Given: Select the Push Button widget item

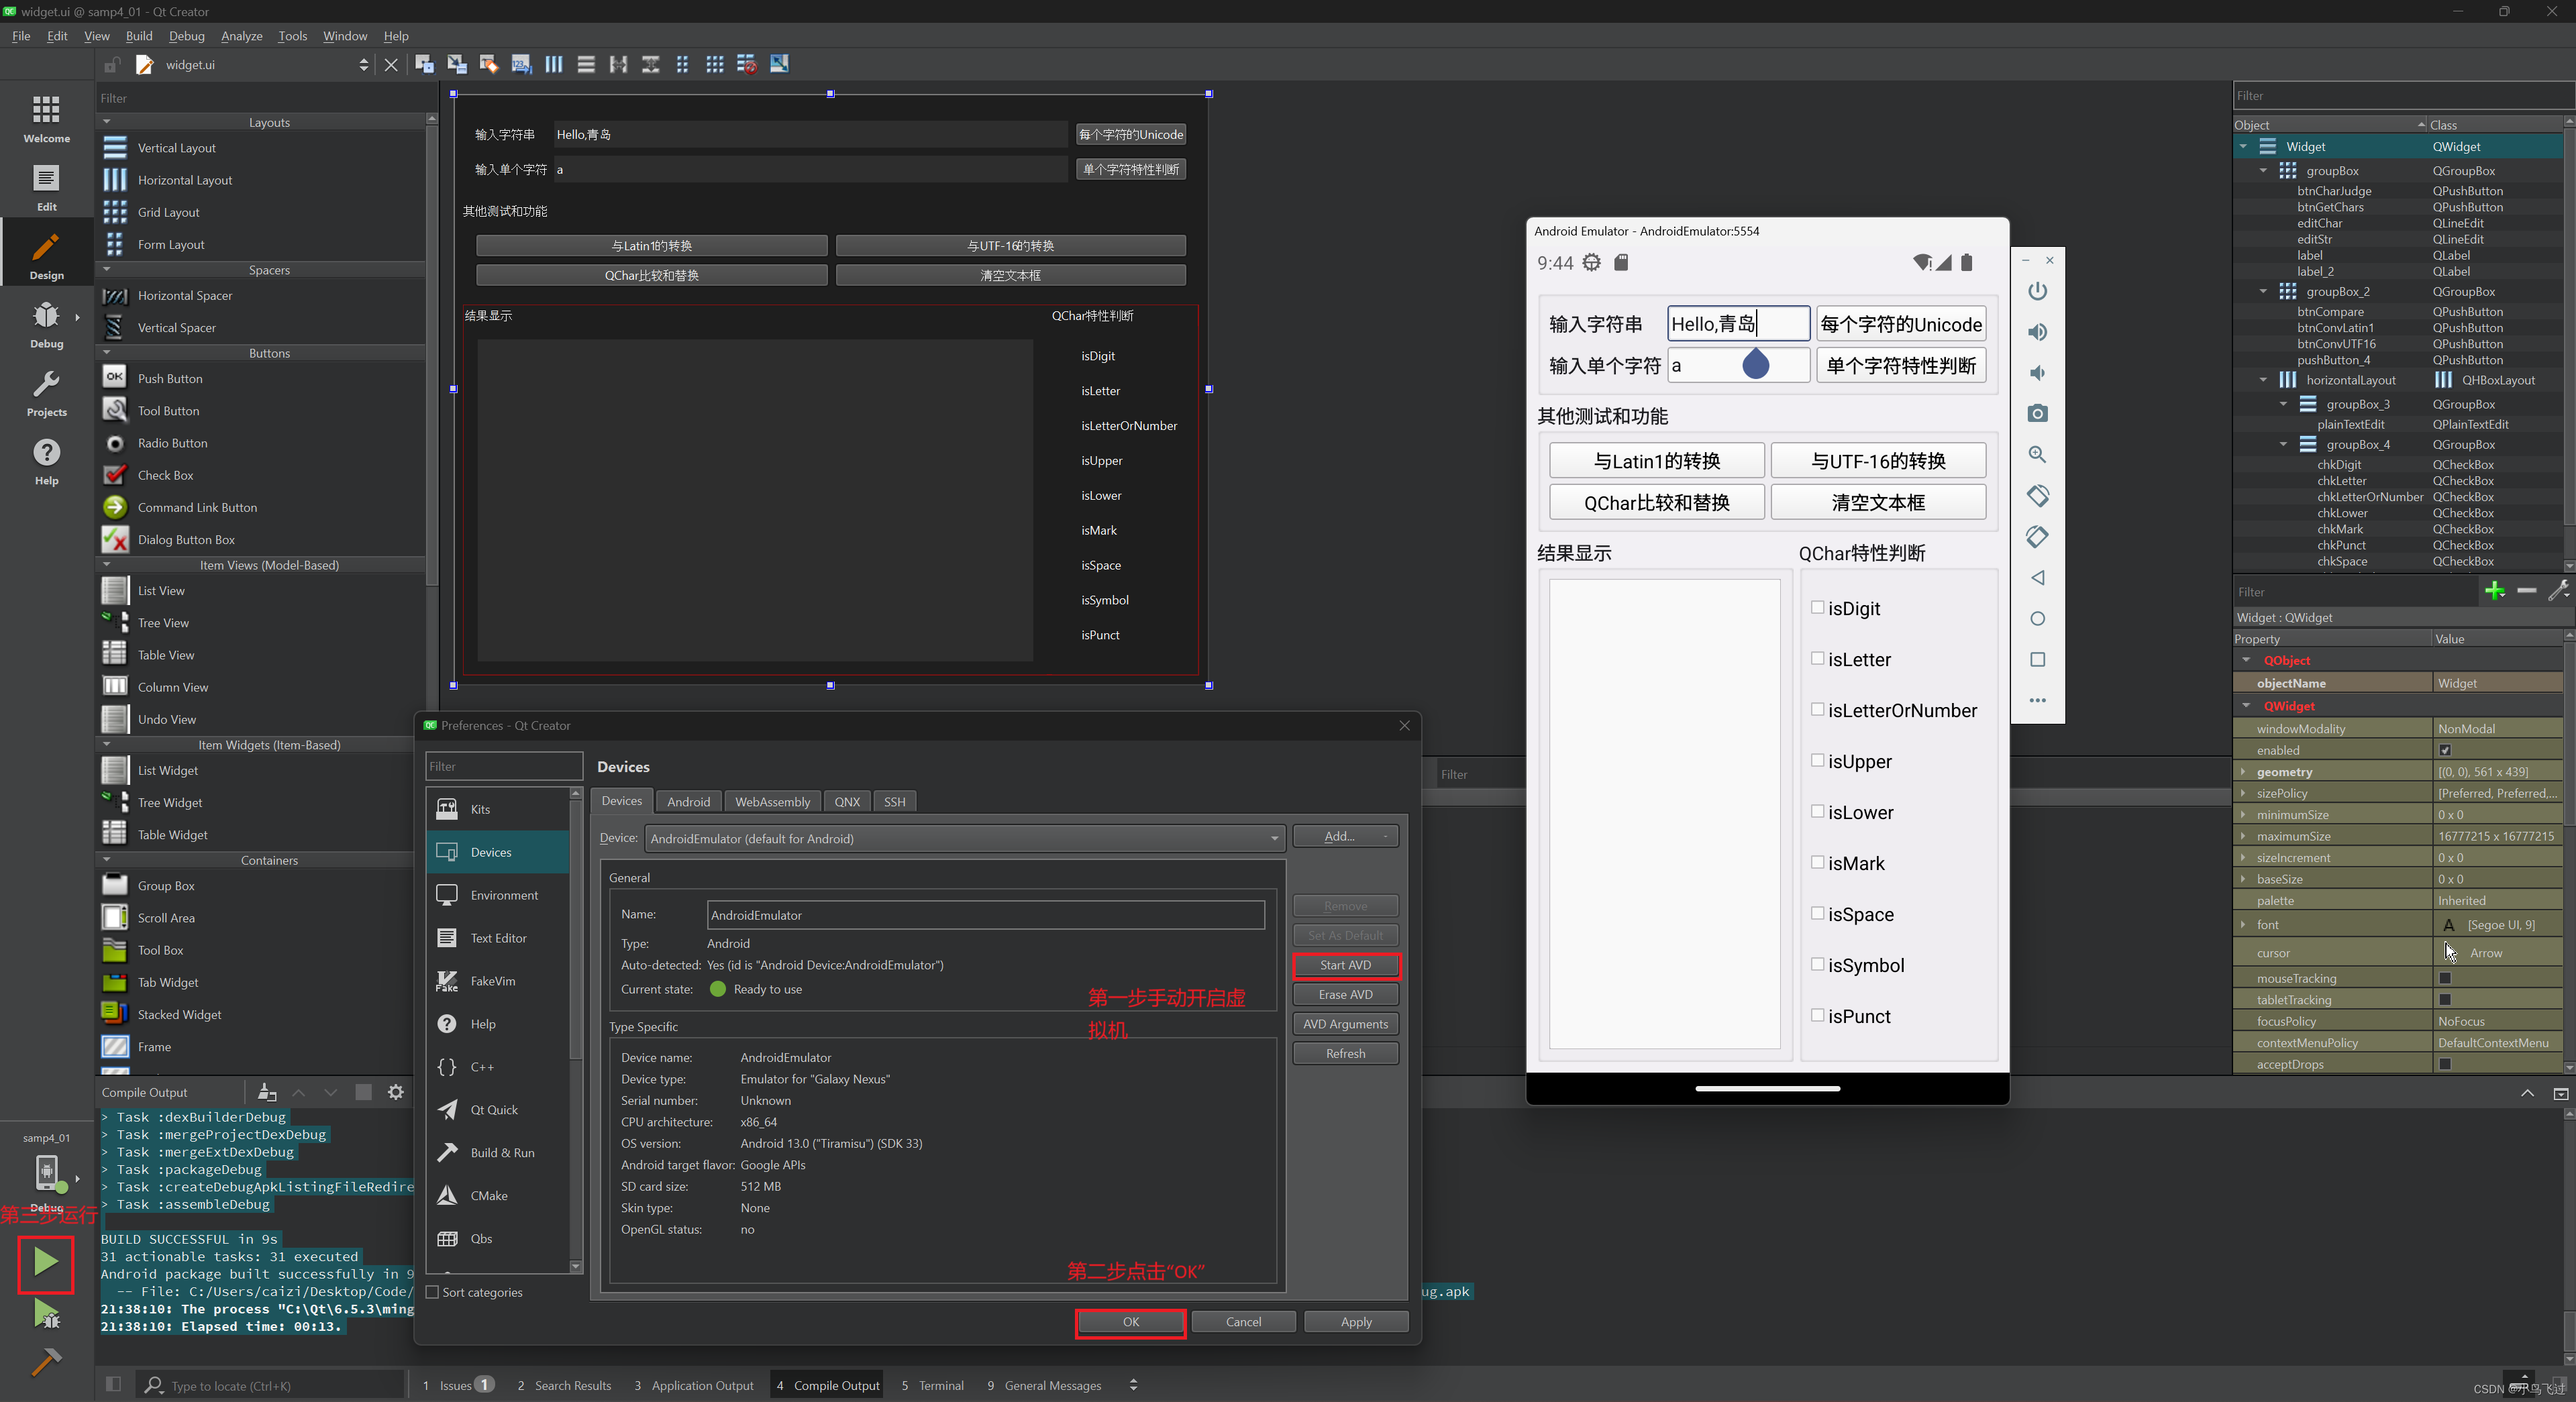Looking at the screenshot, I should [262, 378].
